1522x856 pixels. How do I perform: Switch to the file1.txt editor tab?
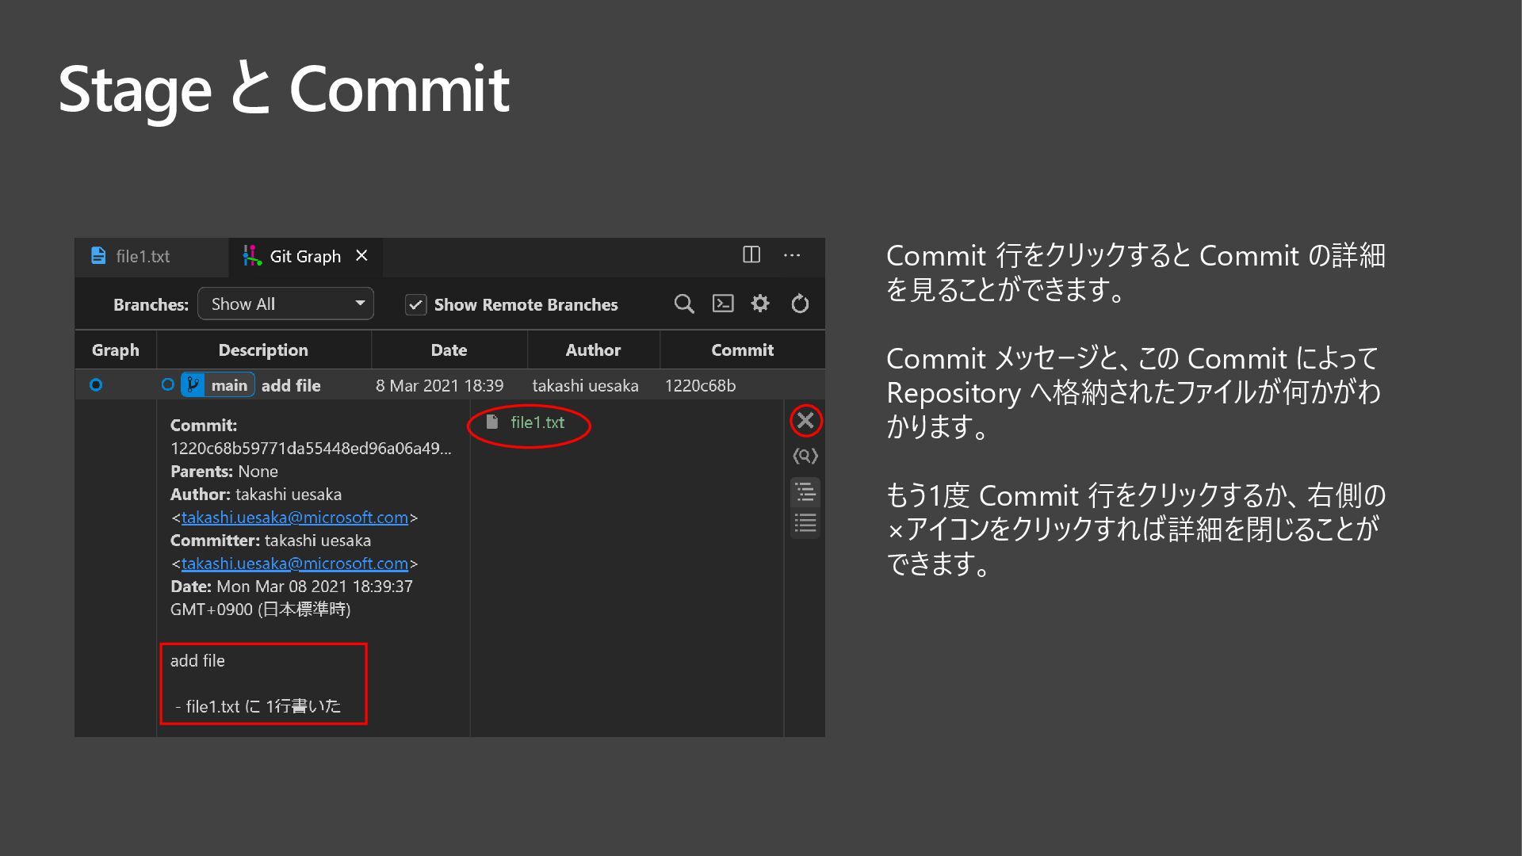click(143, 256)
